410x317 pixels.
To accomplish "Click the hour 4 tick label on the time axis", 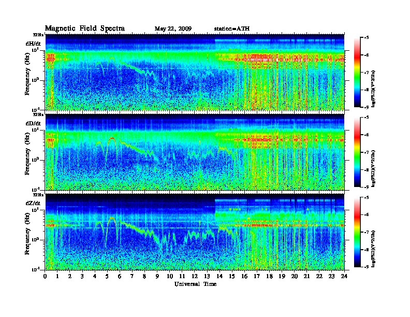I will (95, 276).
